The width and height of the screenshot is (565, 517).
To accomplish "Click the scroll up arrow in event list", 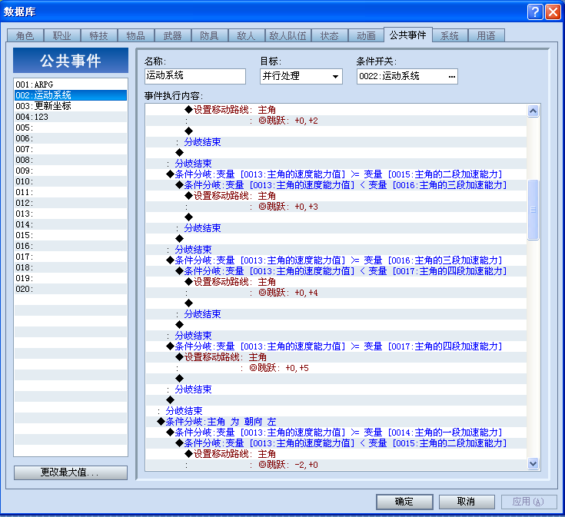I will pos(533,111).
